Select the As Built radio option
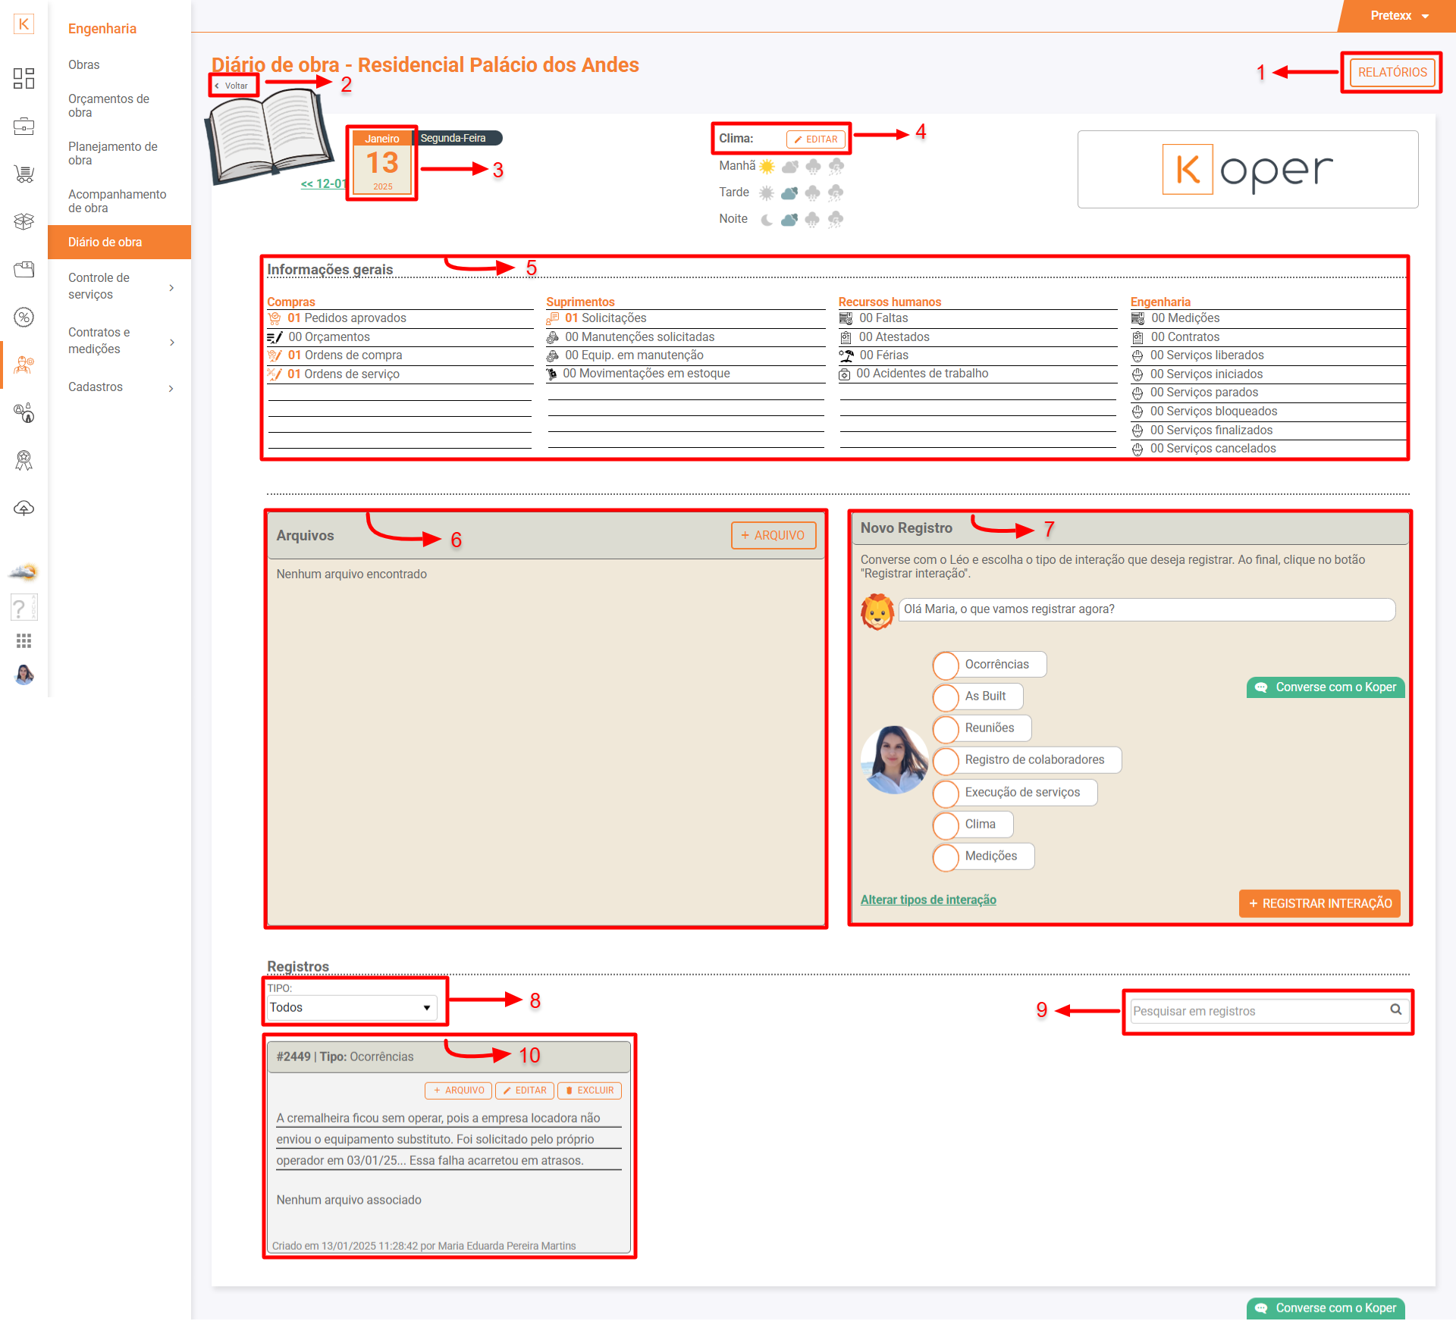The width and height of the screenshot is (1456, 1321). [x=946, y=696]
